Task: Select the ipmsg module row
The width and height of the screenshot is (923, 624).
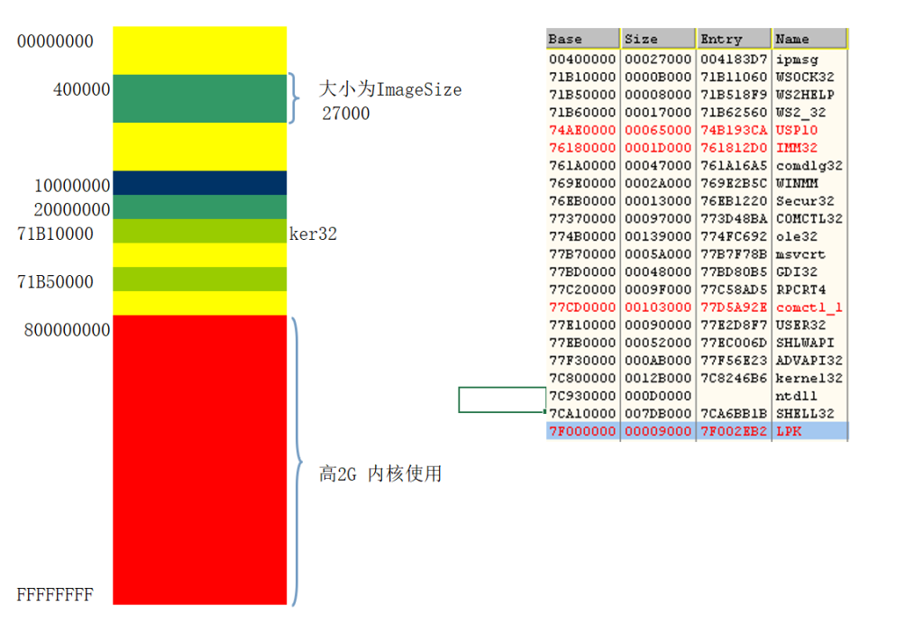Action: click(x=697, y=59)
